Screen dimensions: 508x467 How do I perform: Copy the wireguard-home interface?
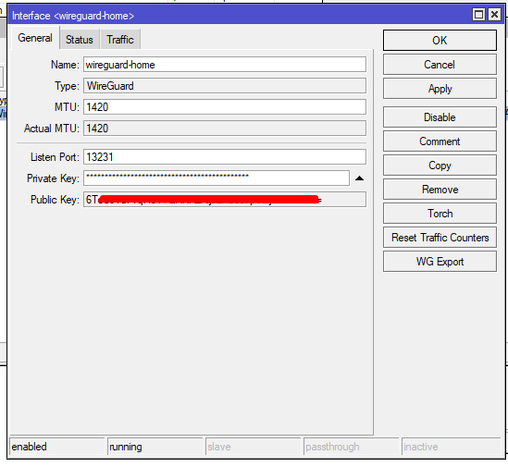440,166
